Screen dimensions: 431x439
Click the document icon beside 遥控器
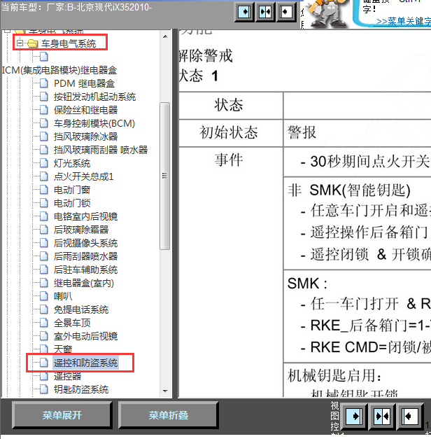[x=43, y=376]
